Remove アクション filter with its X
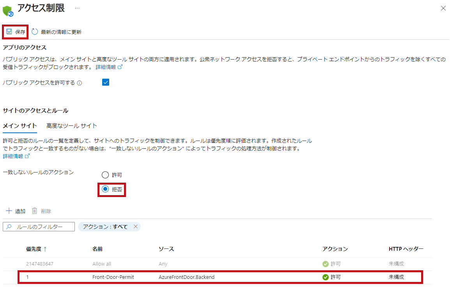This screenshot has height=287, width=450. tap(135, 227)
